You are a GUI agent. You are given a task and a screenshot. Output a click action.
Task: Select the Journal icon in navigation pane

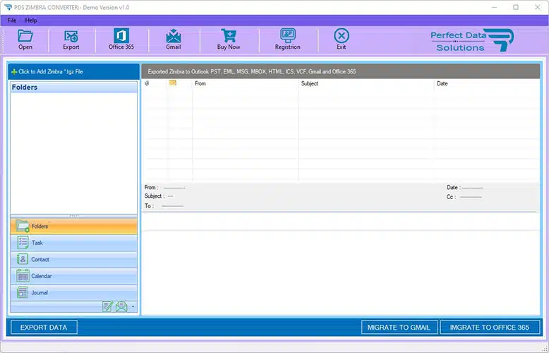[23, 292]
